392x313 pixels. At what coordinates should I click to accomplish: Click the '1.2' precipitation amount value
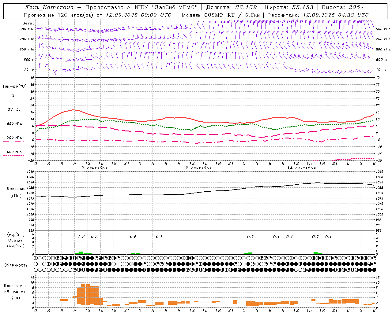pos(81,237)
